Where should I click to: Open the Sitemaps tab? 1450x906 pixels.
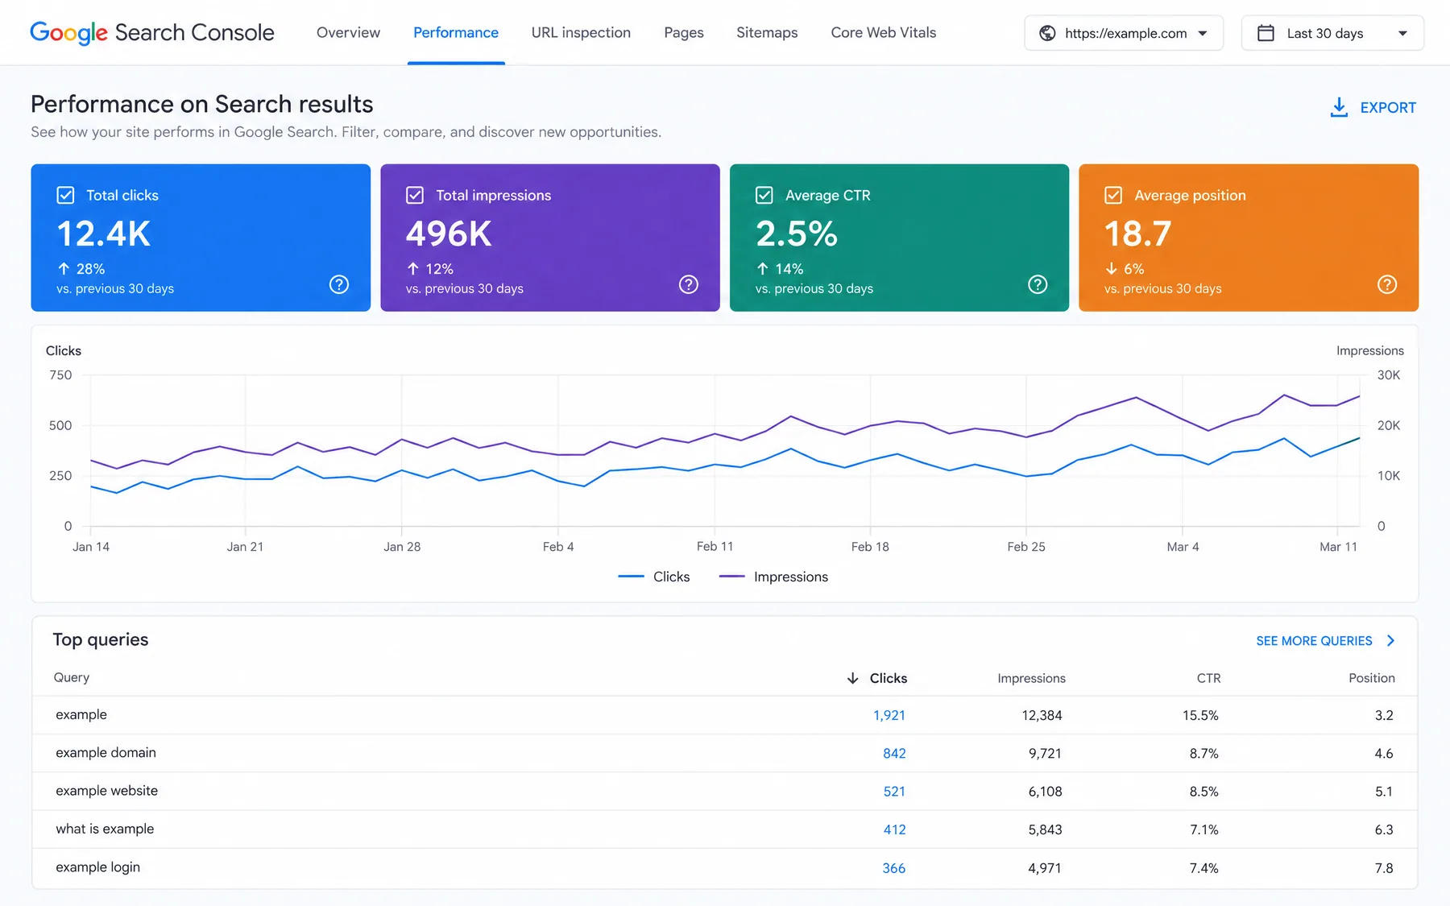767,33
